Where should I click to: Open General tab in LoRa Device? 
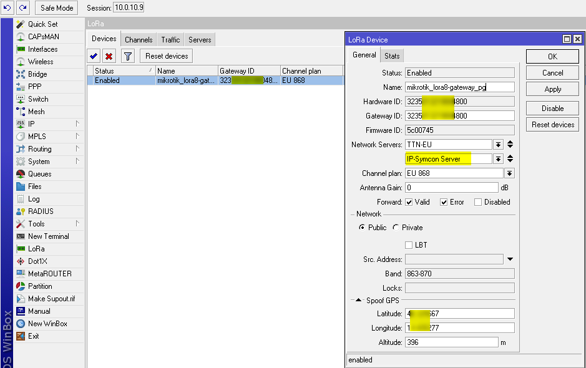coord(364,55)
